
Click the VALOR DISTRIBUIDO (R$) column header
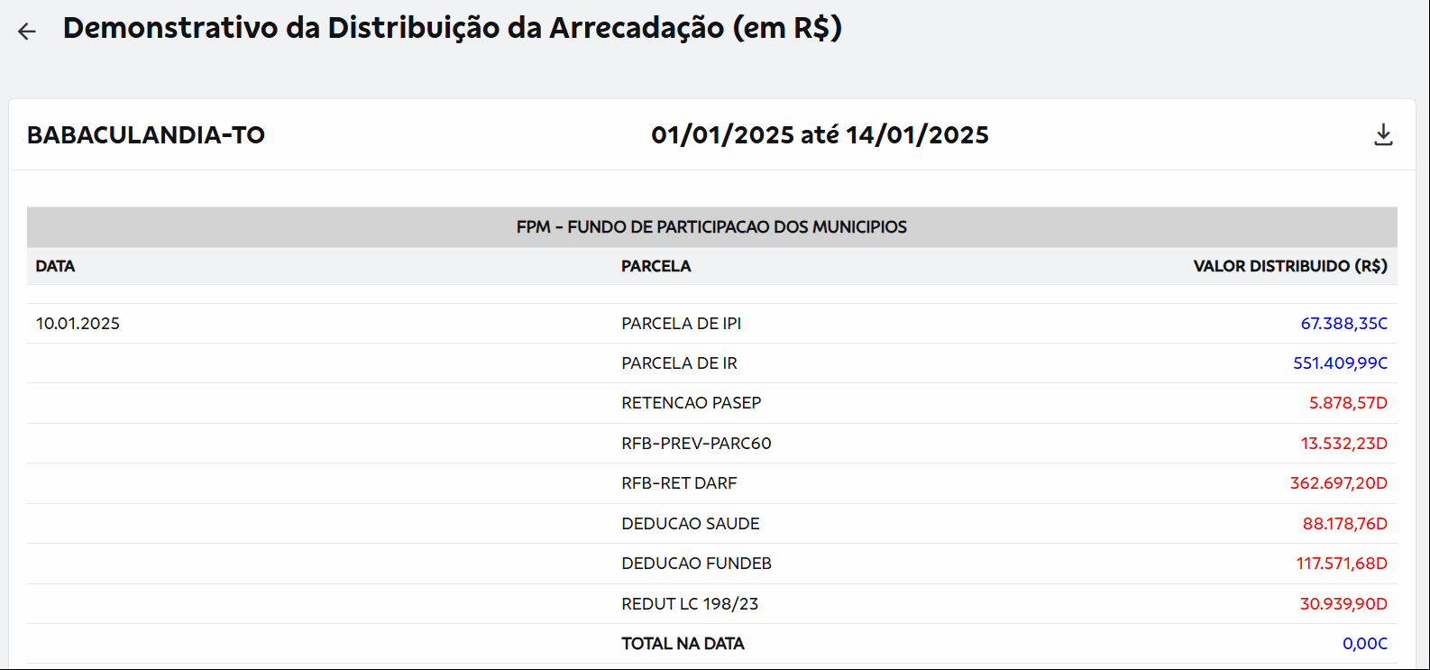point(1290,266)
